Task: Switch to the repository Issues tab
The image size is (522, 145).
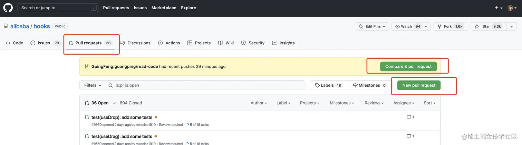Action: point(46,43)
